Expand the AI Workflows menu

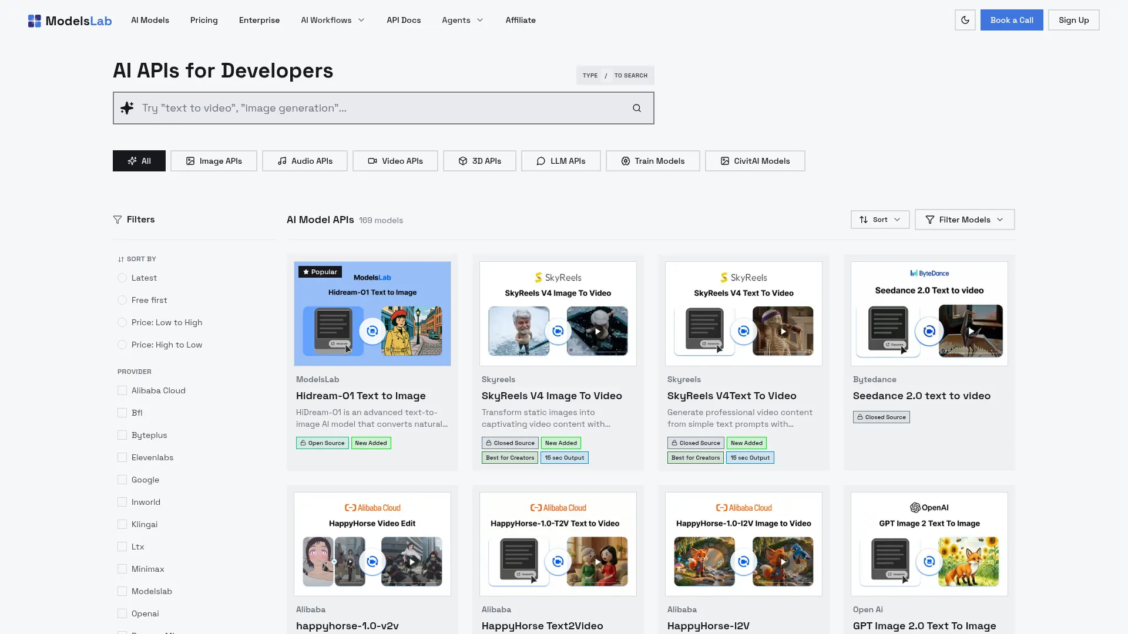(x=333, y=20)
